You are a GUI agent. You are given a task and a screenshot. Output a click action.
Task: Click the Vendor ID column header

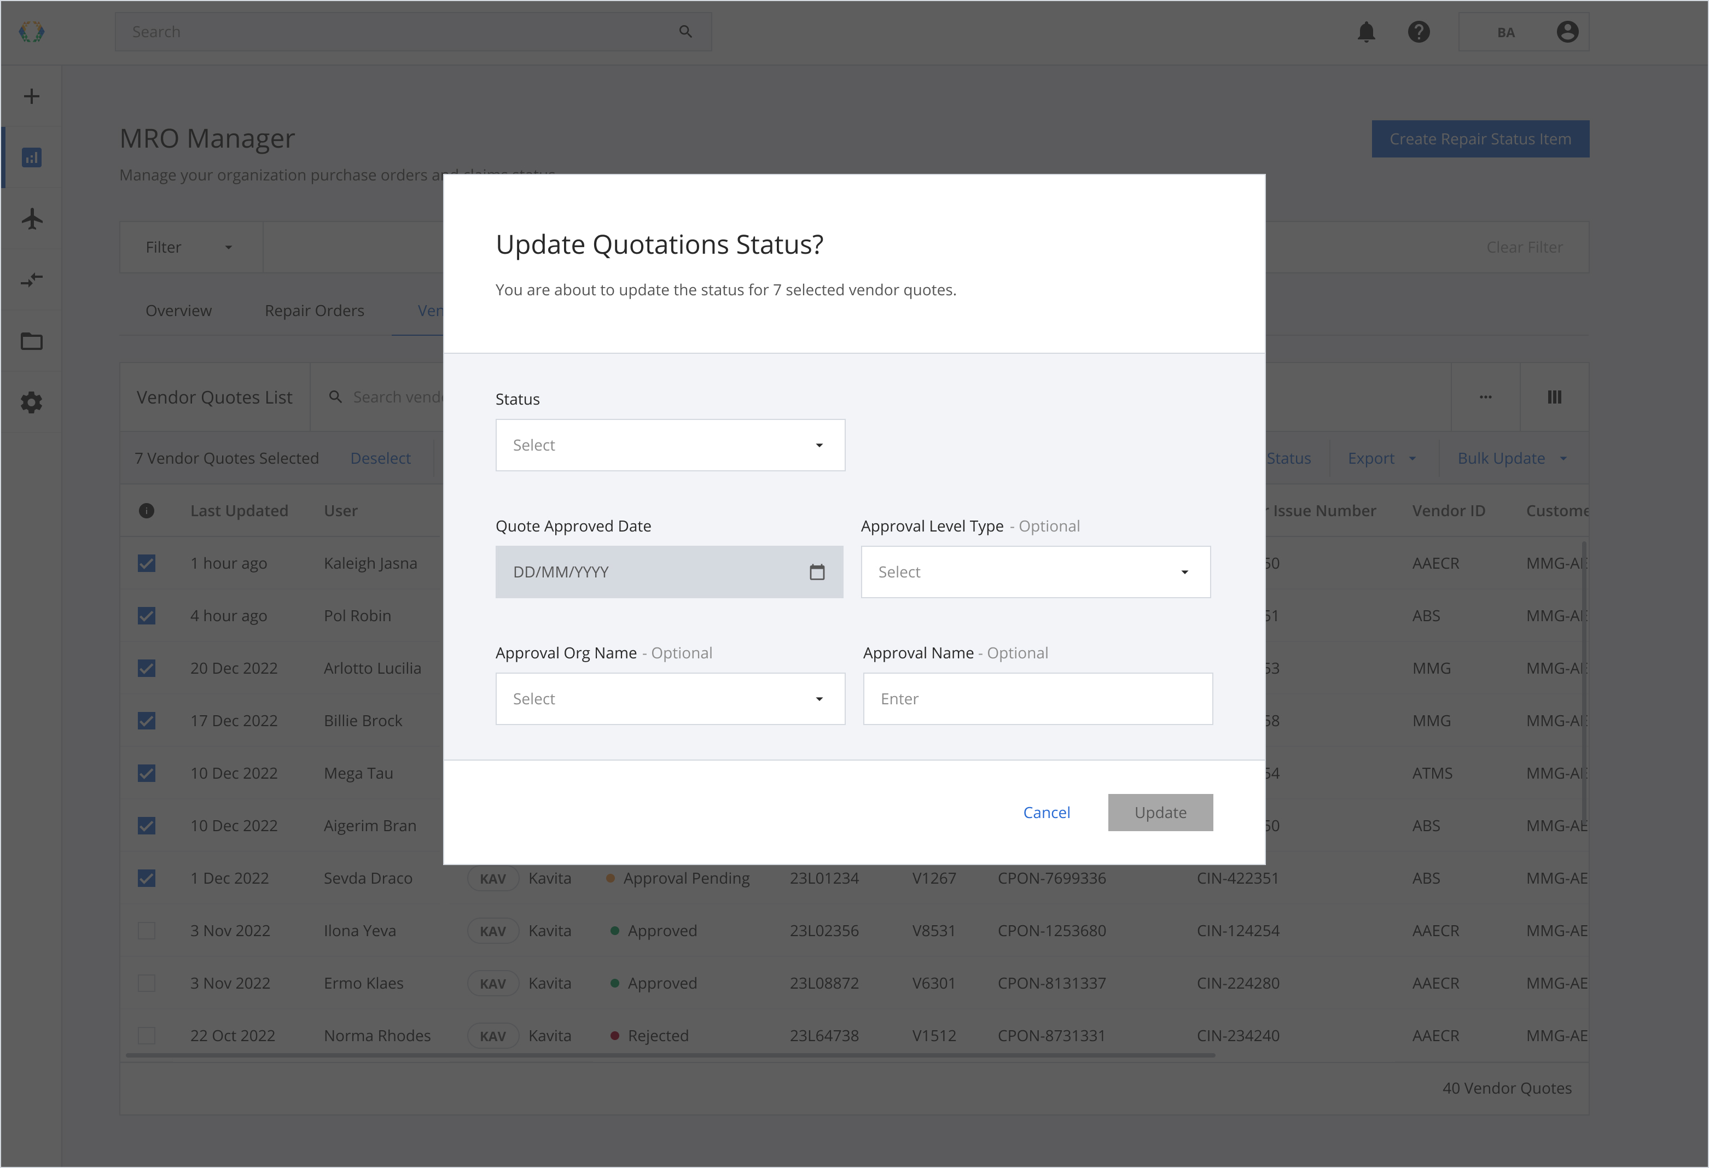pos(1449,511)
